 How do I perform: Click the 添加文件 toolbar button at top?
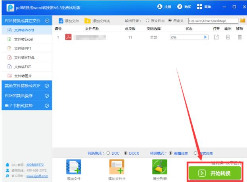(69, 21)
